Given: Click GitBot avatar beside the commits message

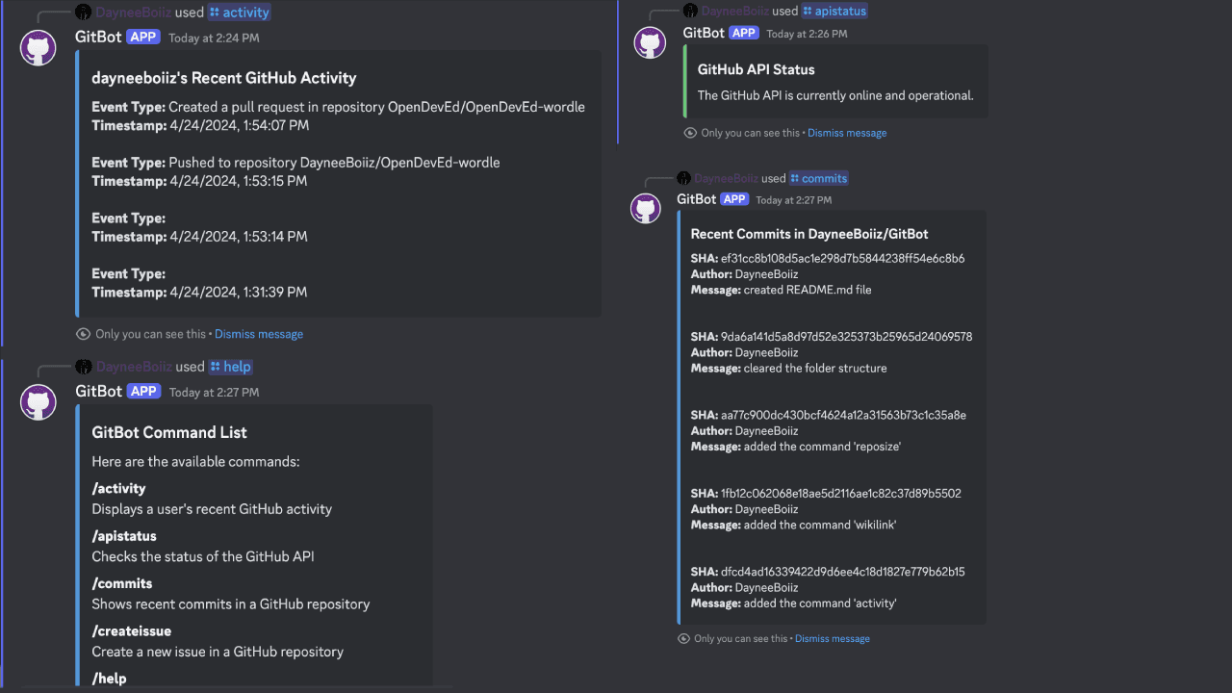Looking at the screenshot, I should 646,209.
